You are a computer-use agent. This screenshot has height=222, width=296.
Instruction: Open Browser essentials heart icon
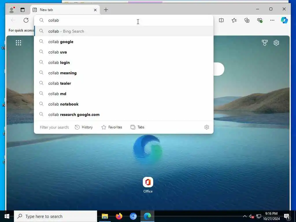(x=260, y=20)
